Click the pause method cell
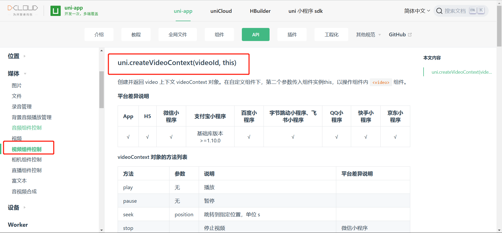 point(144,201)
